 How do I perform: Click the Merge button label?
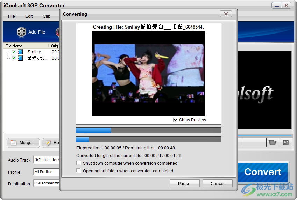[x=26, y=143]
